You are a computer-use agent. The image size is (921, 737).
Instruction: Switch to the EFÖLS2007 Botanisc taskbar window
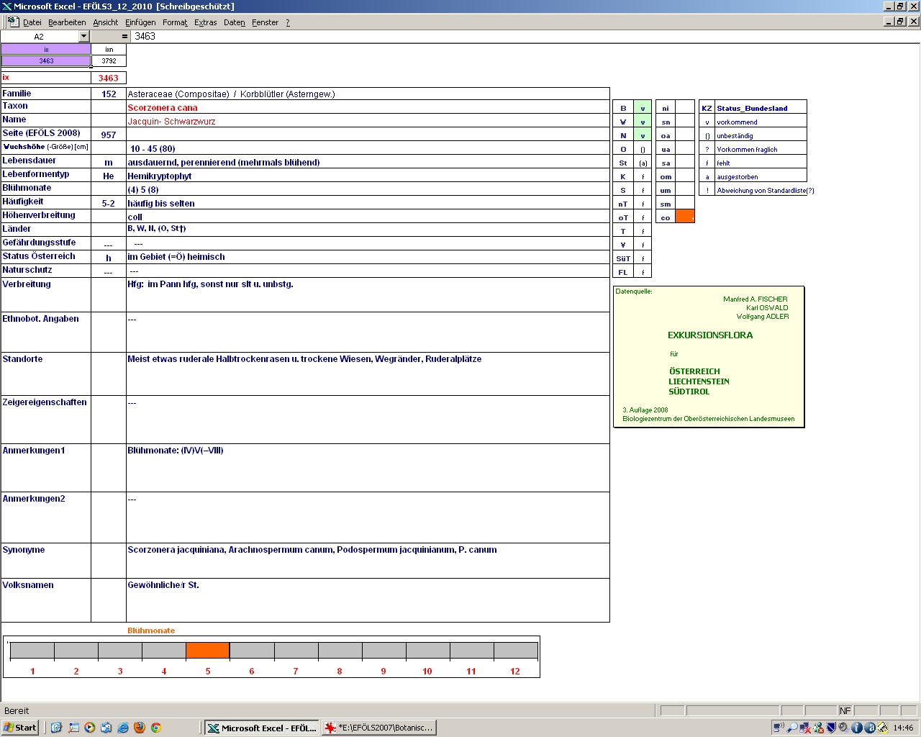click(x=378, y=728)
